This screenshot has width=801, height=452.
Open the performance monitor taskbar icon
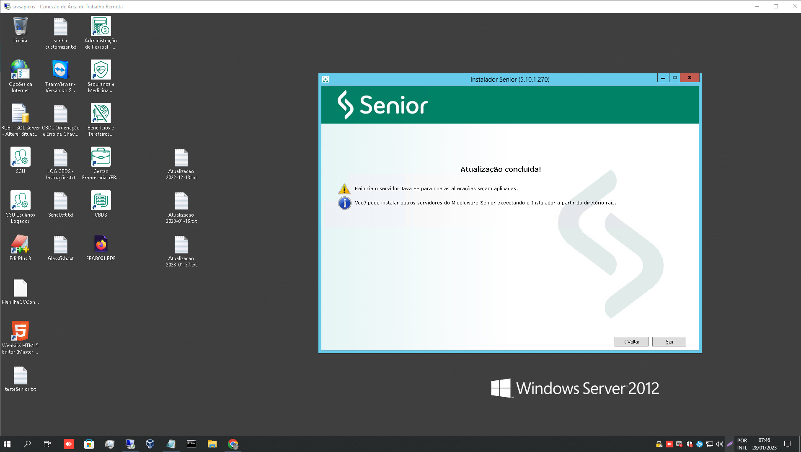(x=109, y=444)
